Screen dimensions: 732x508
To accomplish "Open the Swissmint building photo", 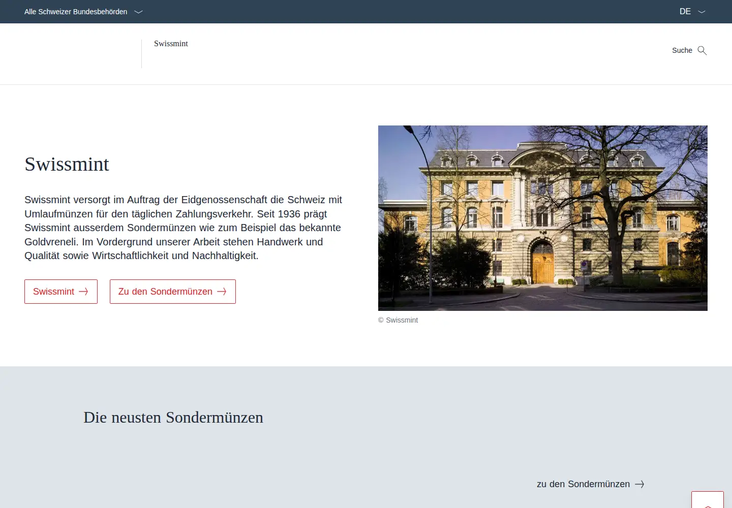I will (543, 218).
